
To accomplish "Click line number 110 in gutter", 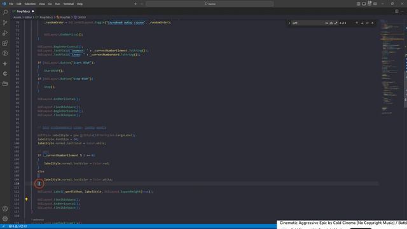I will click(x=17, y=184).
